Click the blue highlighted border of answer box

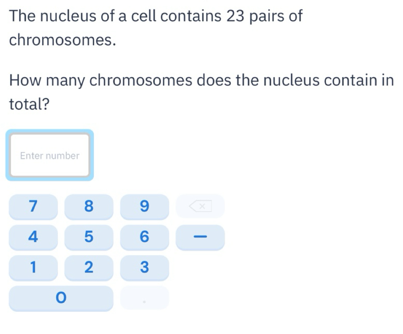[50, 132]
